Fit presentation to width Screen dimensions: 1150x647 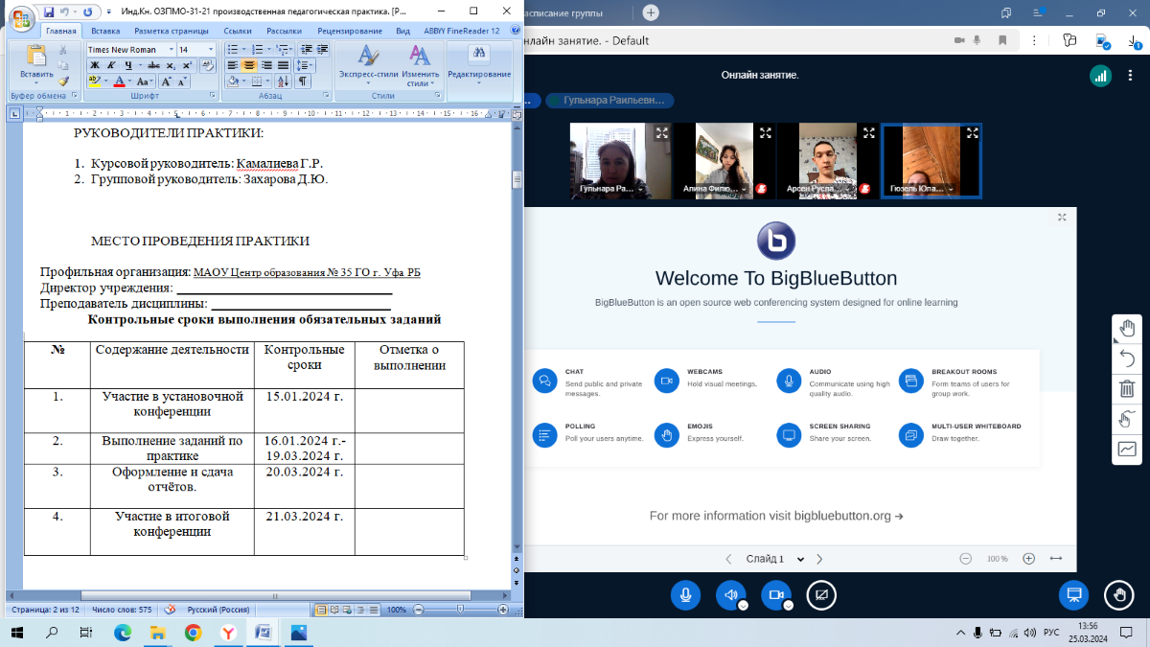(x=1056, y=559)
